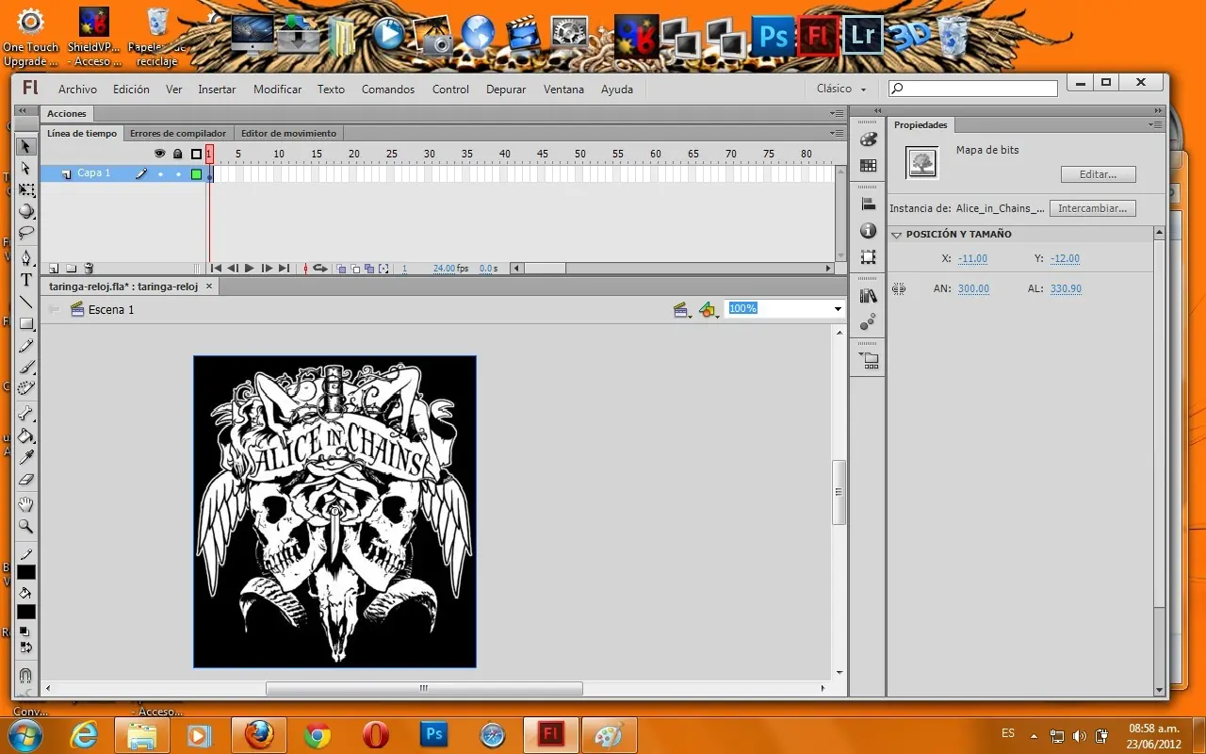This screenshot has height=754, width=1206.
Task: Open the Archivo menu
Action: coord(77,90)
